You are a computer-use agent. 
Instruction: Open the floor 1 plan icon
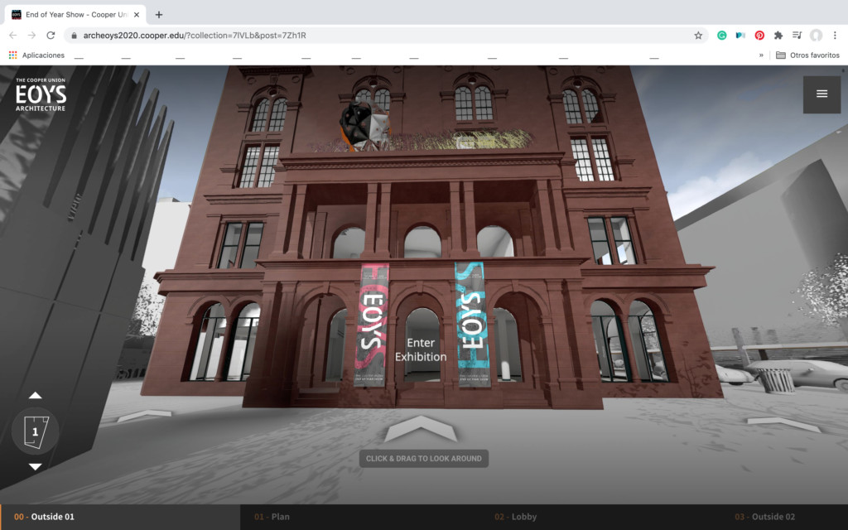pyautogui.click(x=35, y=431)
